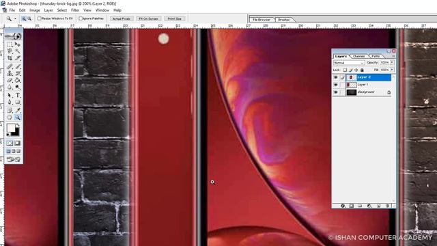Open the Fill slider arrow
437x246 pixels.
click(392, 70)
